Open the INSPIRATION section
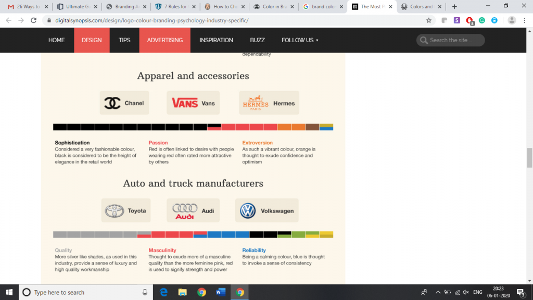 pos(216,40)
